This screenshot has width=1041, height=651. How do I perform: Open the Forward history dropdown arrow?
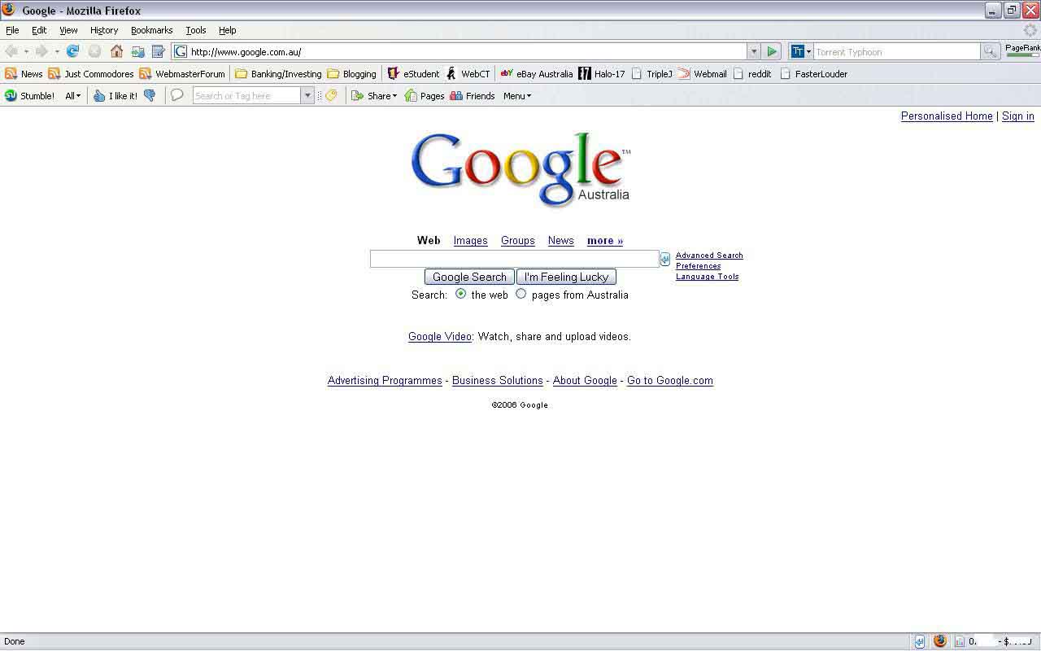coord(56,51)
